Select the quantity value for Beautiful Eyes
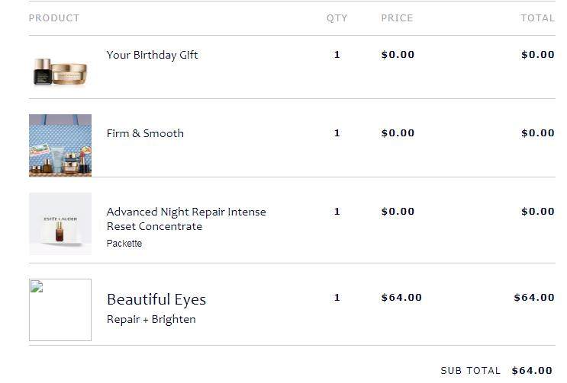The width and height of the screenshot is (567, 383). click(337, 298)
